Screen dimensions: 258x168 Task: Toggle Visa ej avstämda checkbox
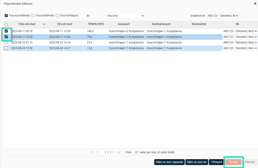6,16
